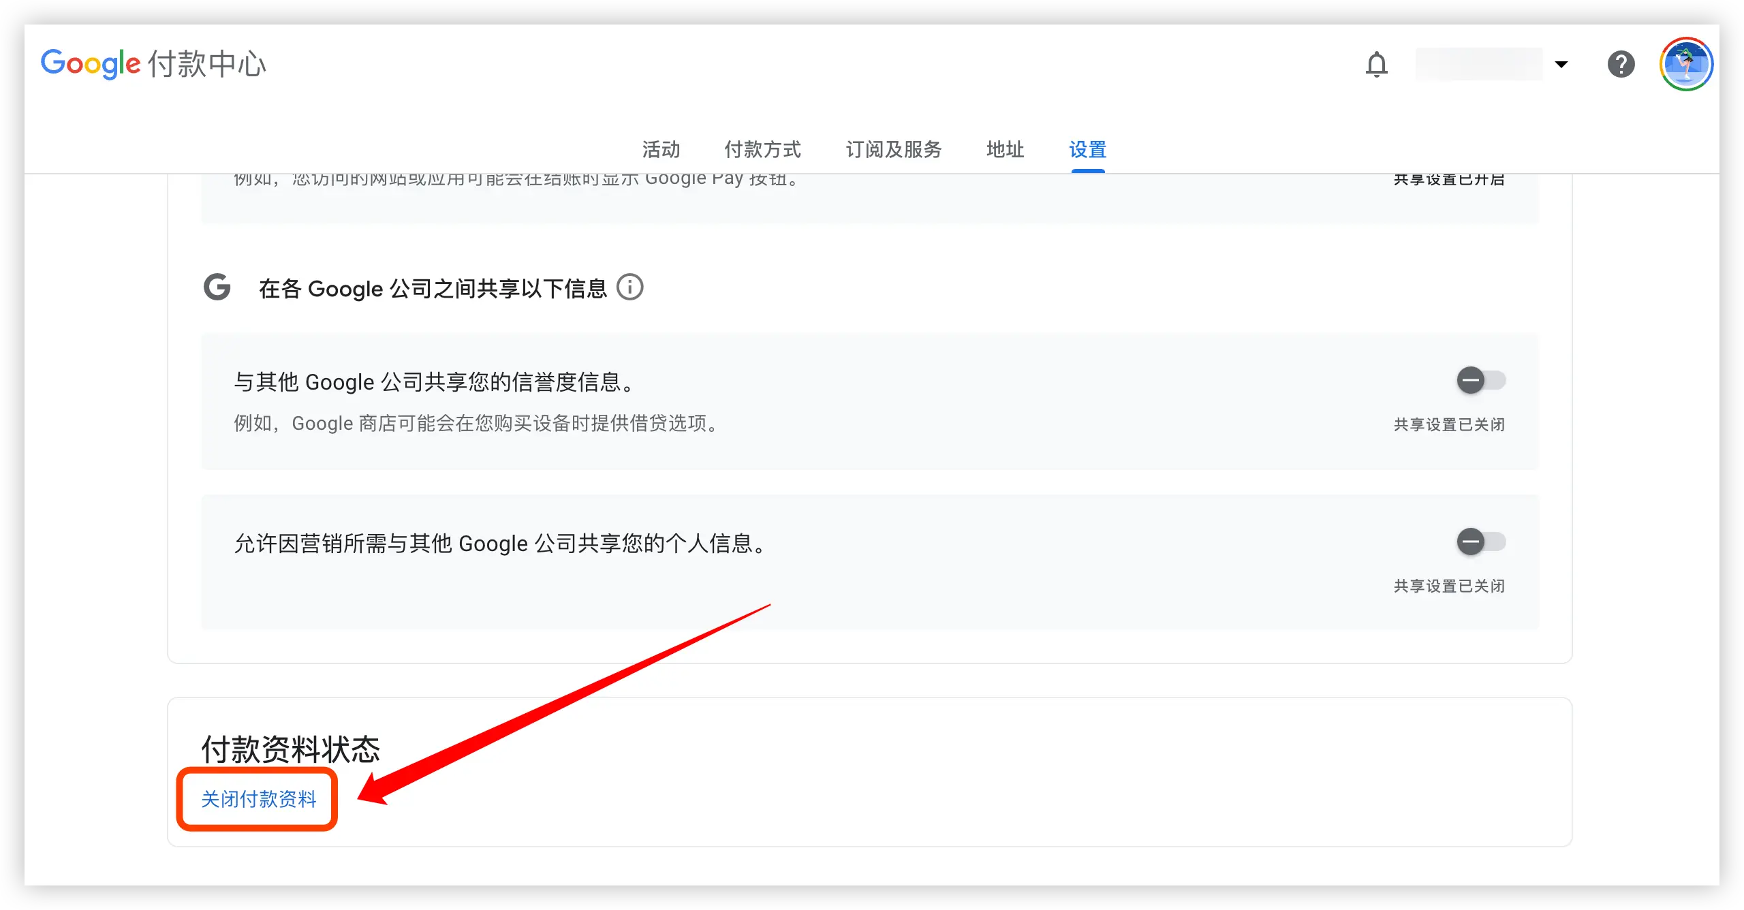Toggle the marketing 个人信息 sharing switch

tap(1480, 542)
